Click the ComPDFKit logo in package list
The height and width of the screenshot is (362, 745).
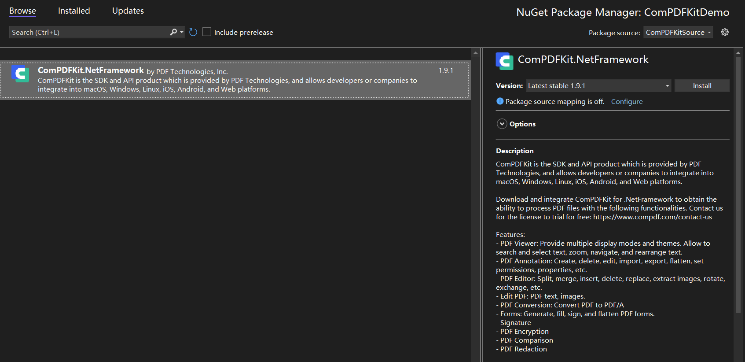[x=20, y=74]
